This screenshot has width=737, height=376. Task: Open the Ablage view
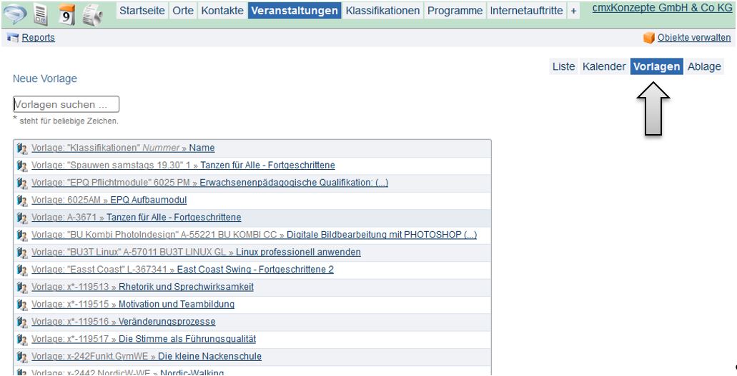(704, 66)
